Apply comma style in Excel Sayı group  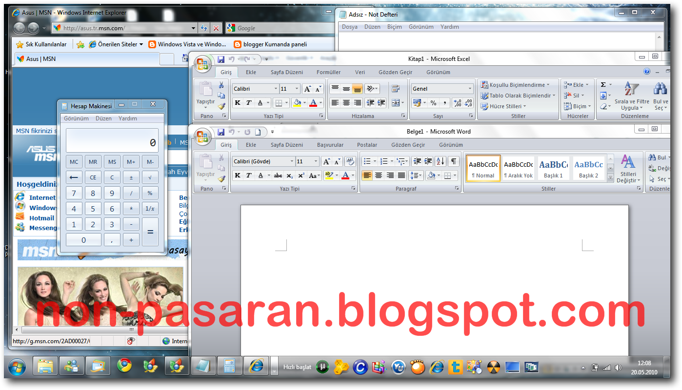pyautogui.click(x=444, y=103)
